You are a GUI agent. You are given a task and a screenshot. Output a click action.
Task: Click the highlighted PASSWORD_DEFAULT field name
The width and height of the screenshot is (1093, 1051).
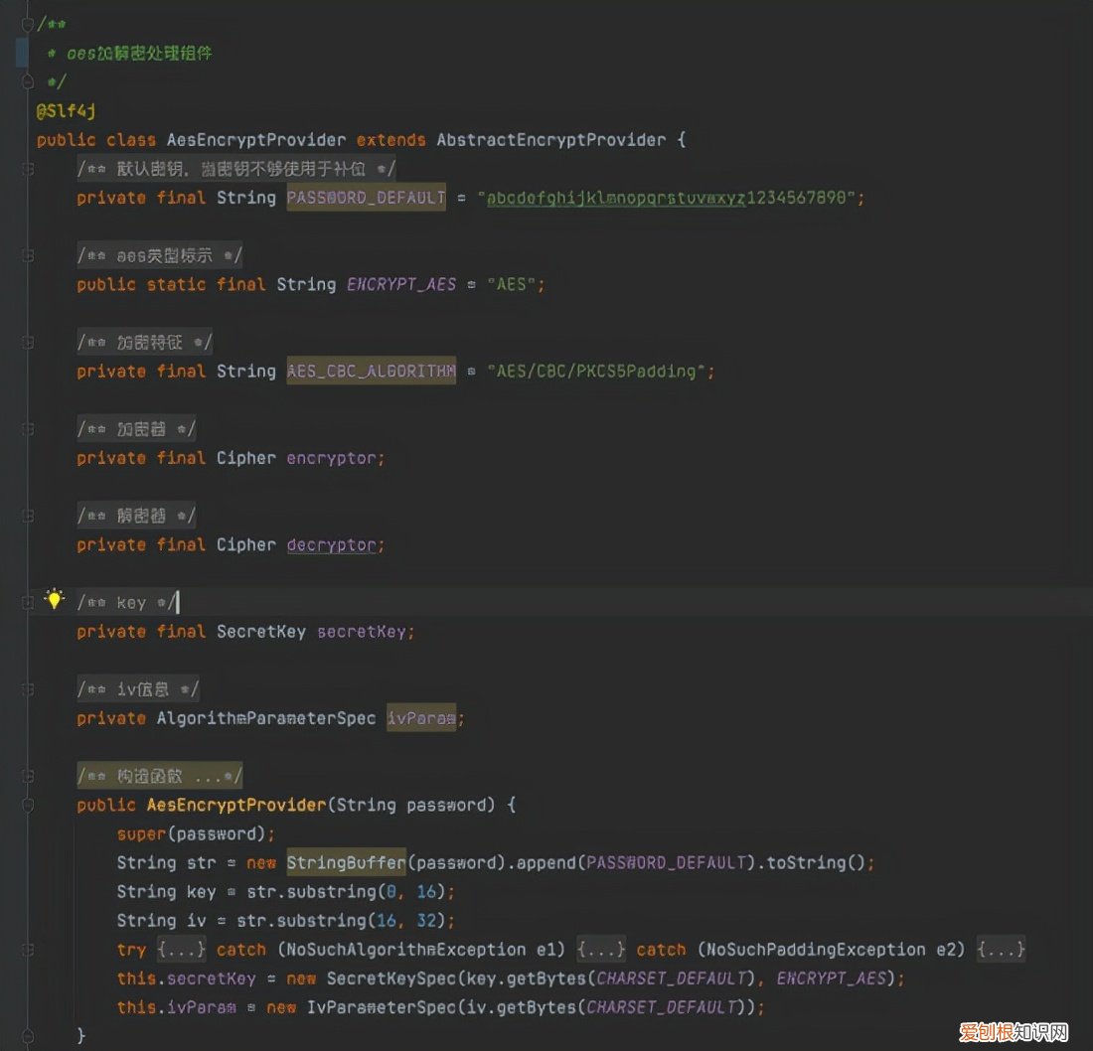pos(366,198)
